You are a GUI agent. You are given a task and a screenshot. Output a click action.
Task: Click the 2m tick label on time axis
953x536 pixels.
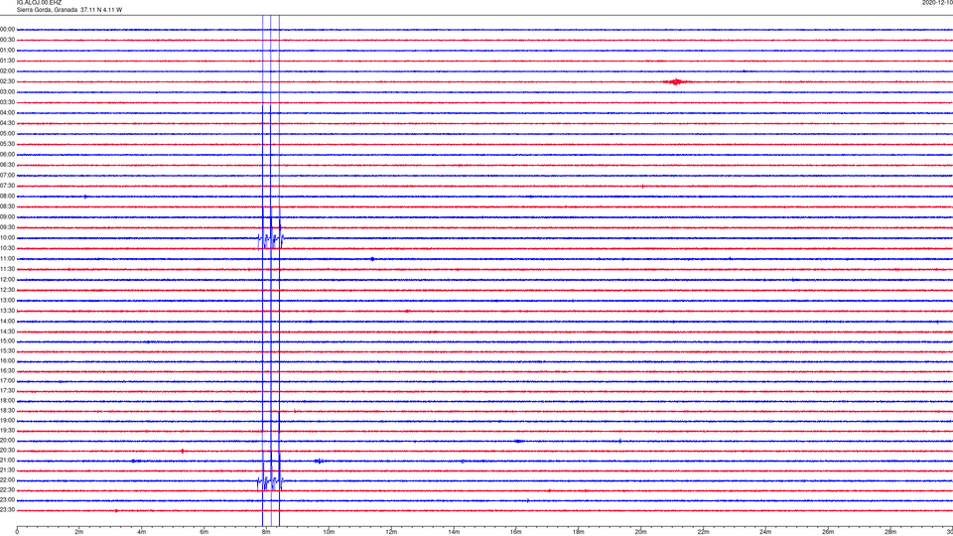(x=79, y=532)
